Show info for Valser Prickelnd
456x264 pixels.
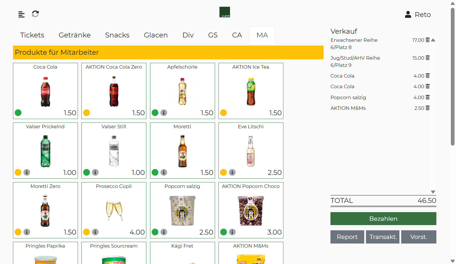27,172
